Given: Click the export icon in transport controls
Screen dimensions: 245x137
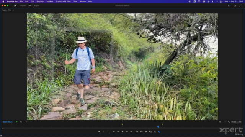Looking at the screenshot, I should click(155, 132).
